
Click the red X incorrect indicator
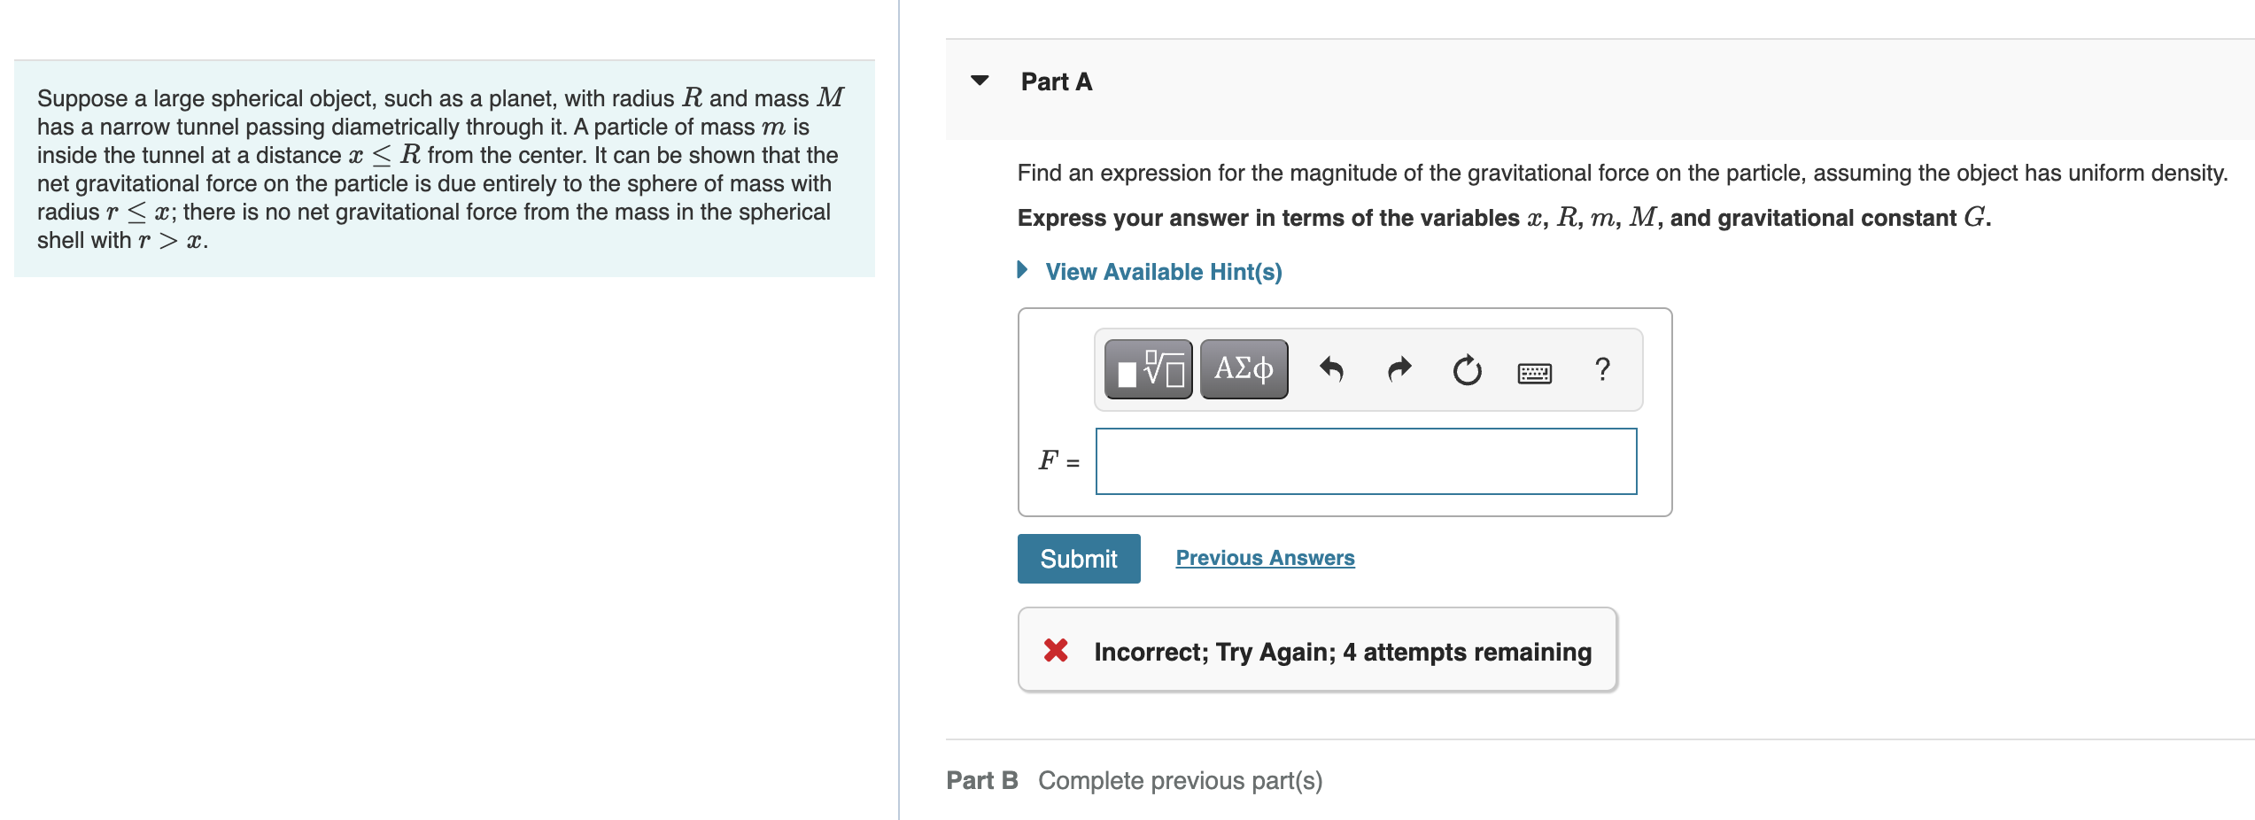1056,652
